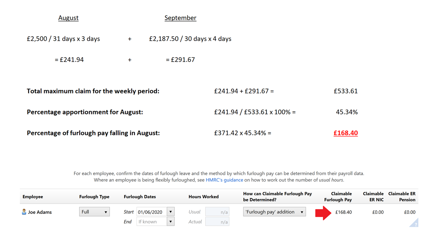This screenshot has height=241, width=426.
Task: Click the help question mark corner icon
Action: [x=415, y=223]
